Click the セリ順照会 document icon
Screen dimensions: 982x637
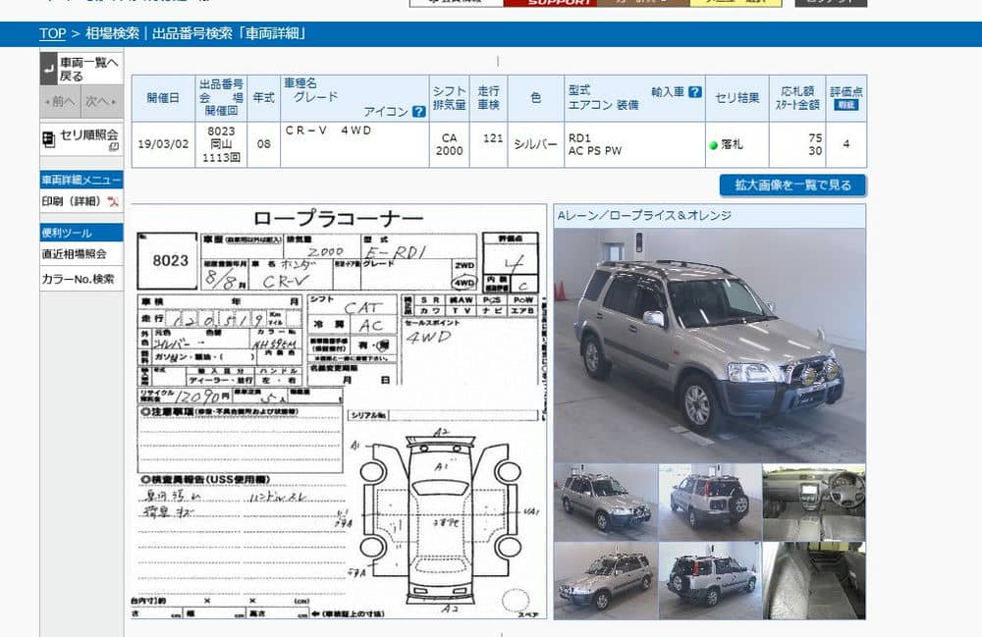[x=48, y=138]
